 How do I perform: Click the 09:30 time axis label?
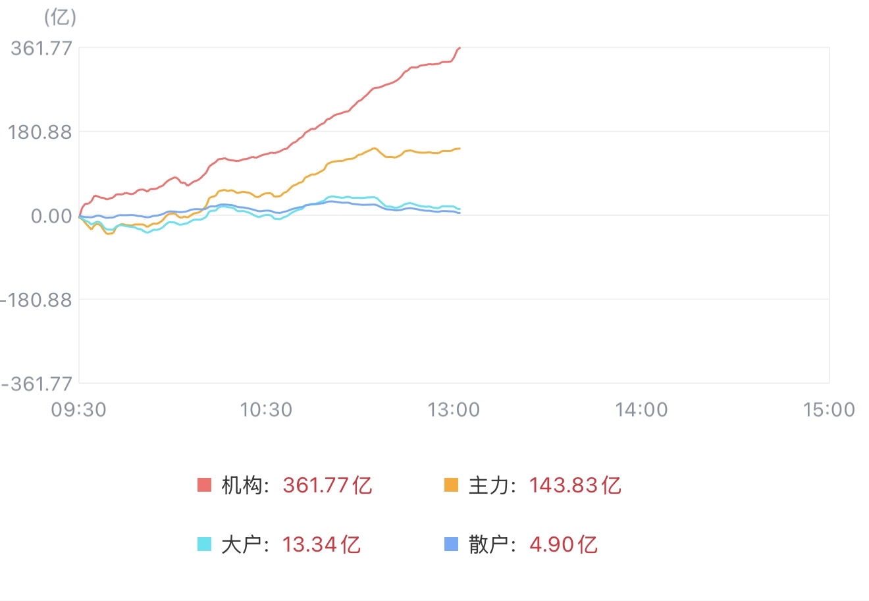[x=79, y=409]
